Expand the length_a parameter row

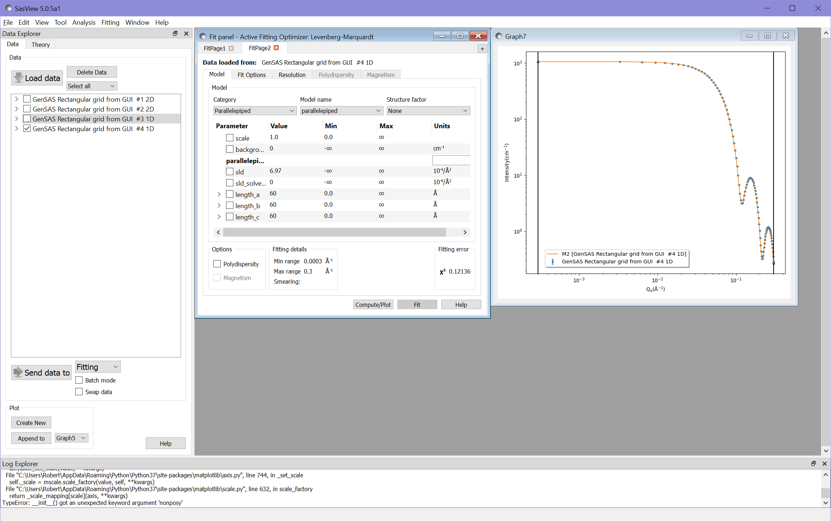coord(218,194)
